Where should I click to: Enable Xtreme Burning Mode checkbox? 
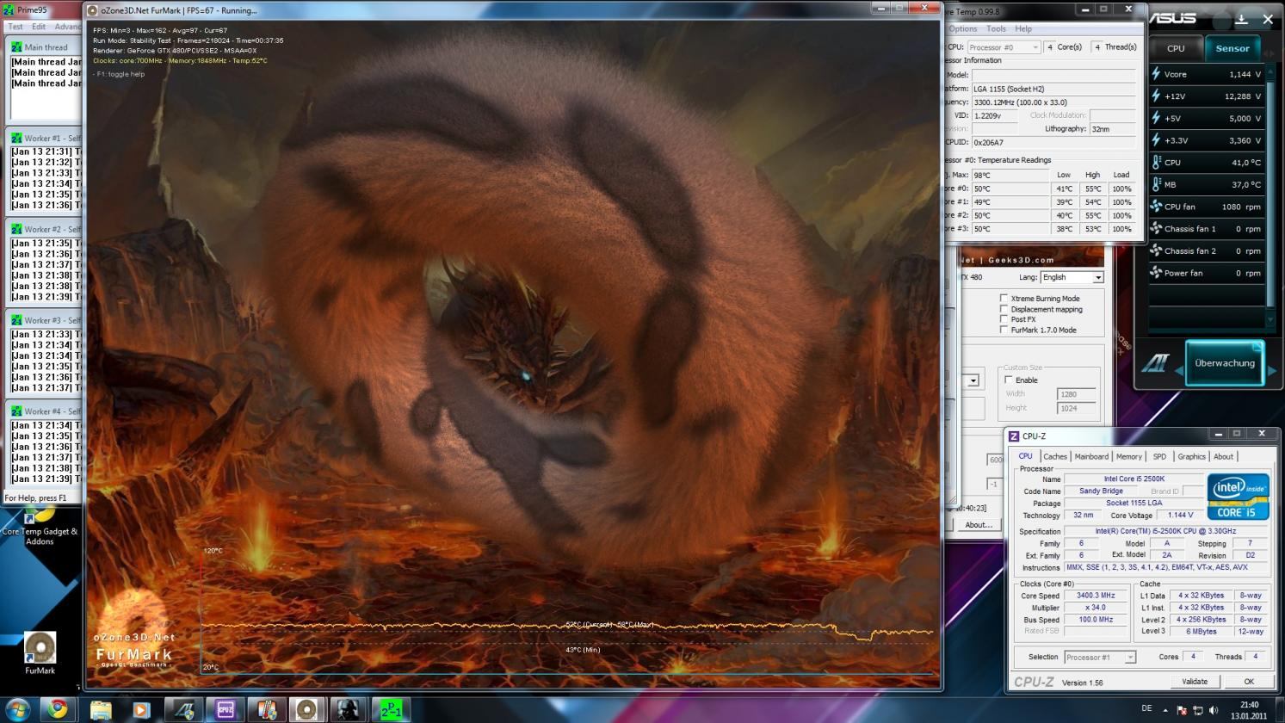pyautogui.click(x=1004, y=299)
